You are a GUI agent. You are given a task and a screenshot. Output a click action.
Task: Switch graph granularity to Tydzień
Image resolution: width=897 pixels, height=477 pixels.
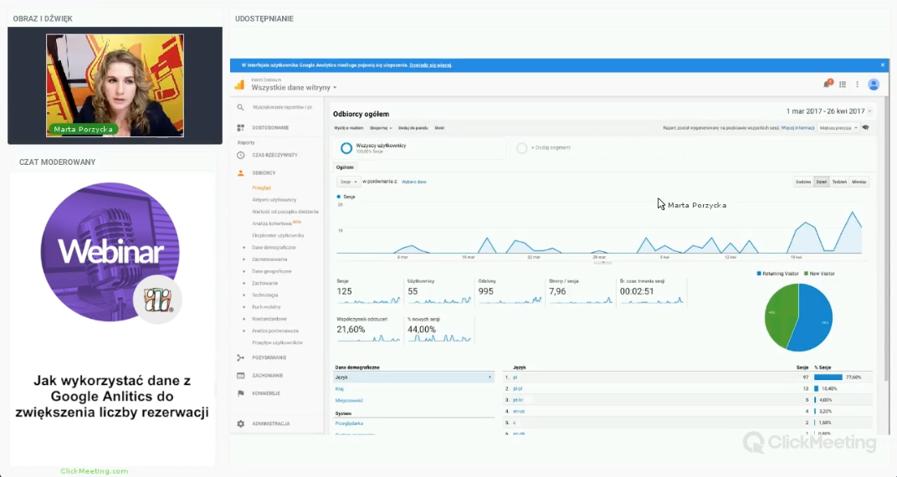[x=838, y=182]
